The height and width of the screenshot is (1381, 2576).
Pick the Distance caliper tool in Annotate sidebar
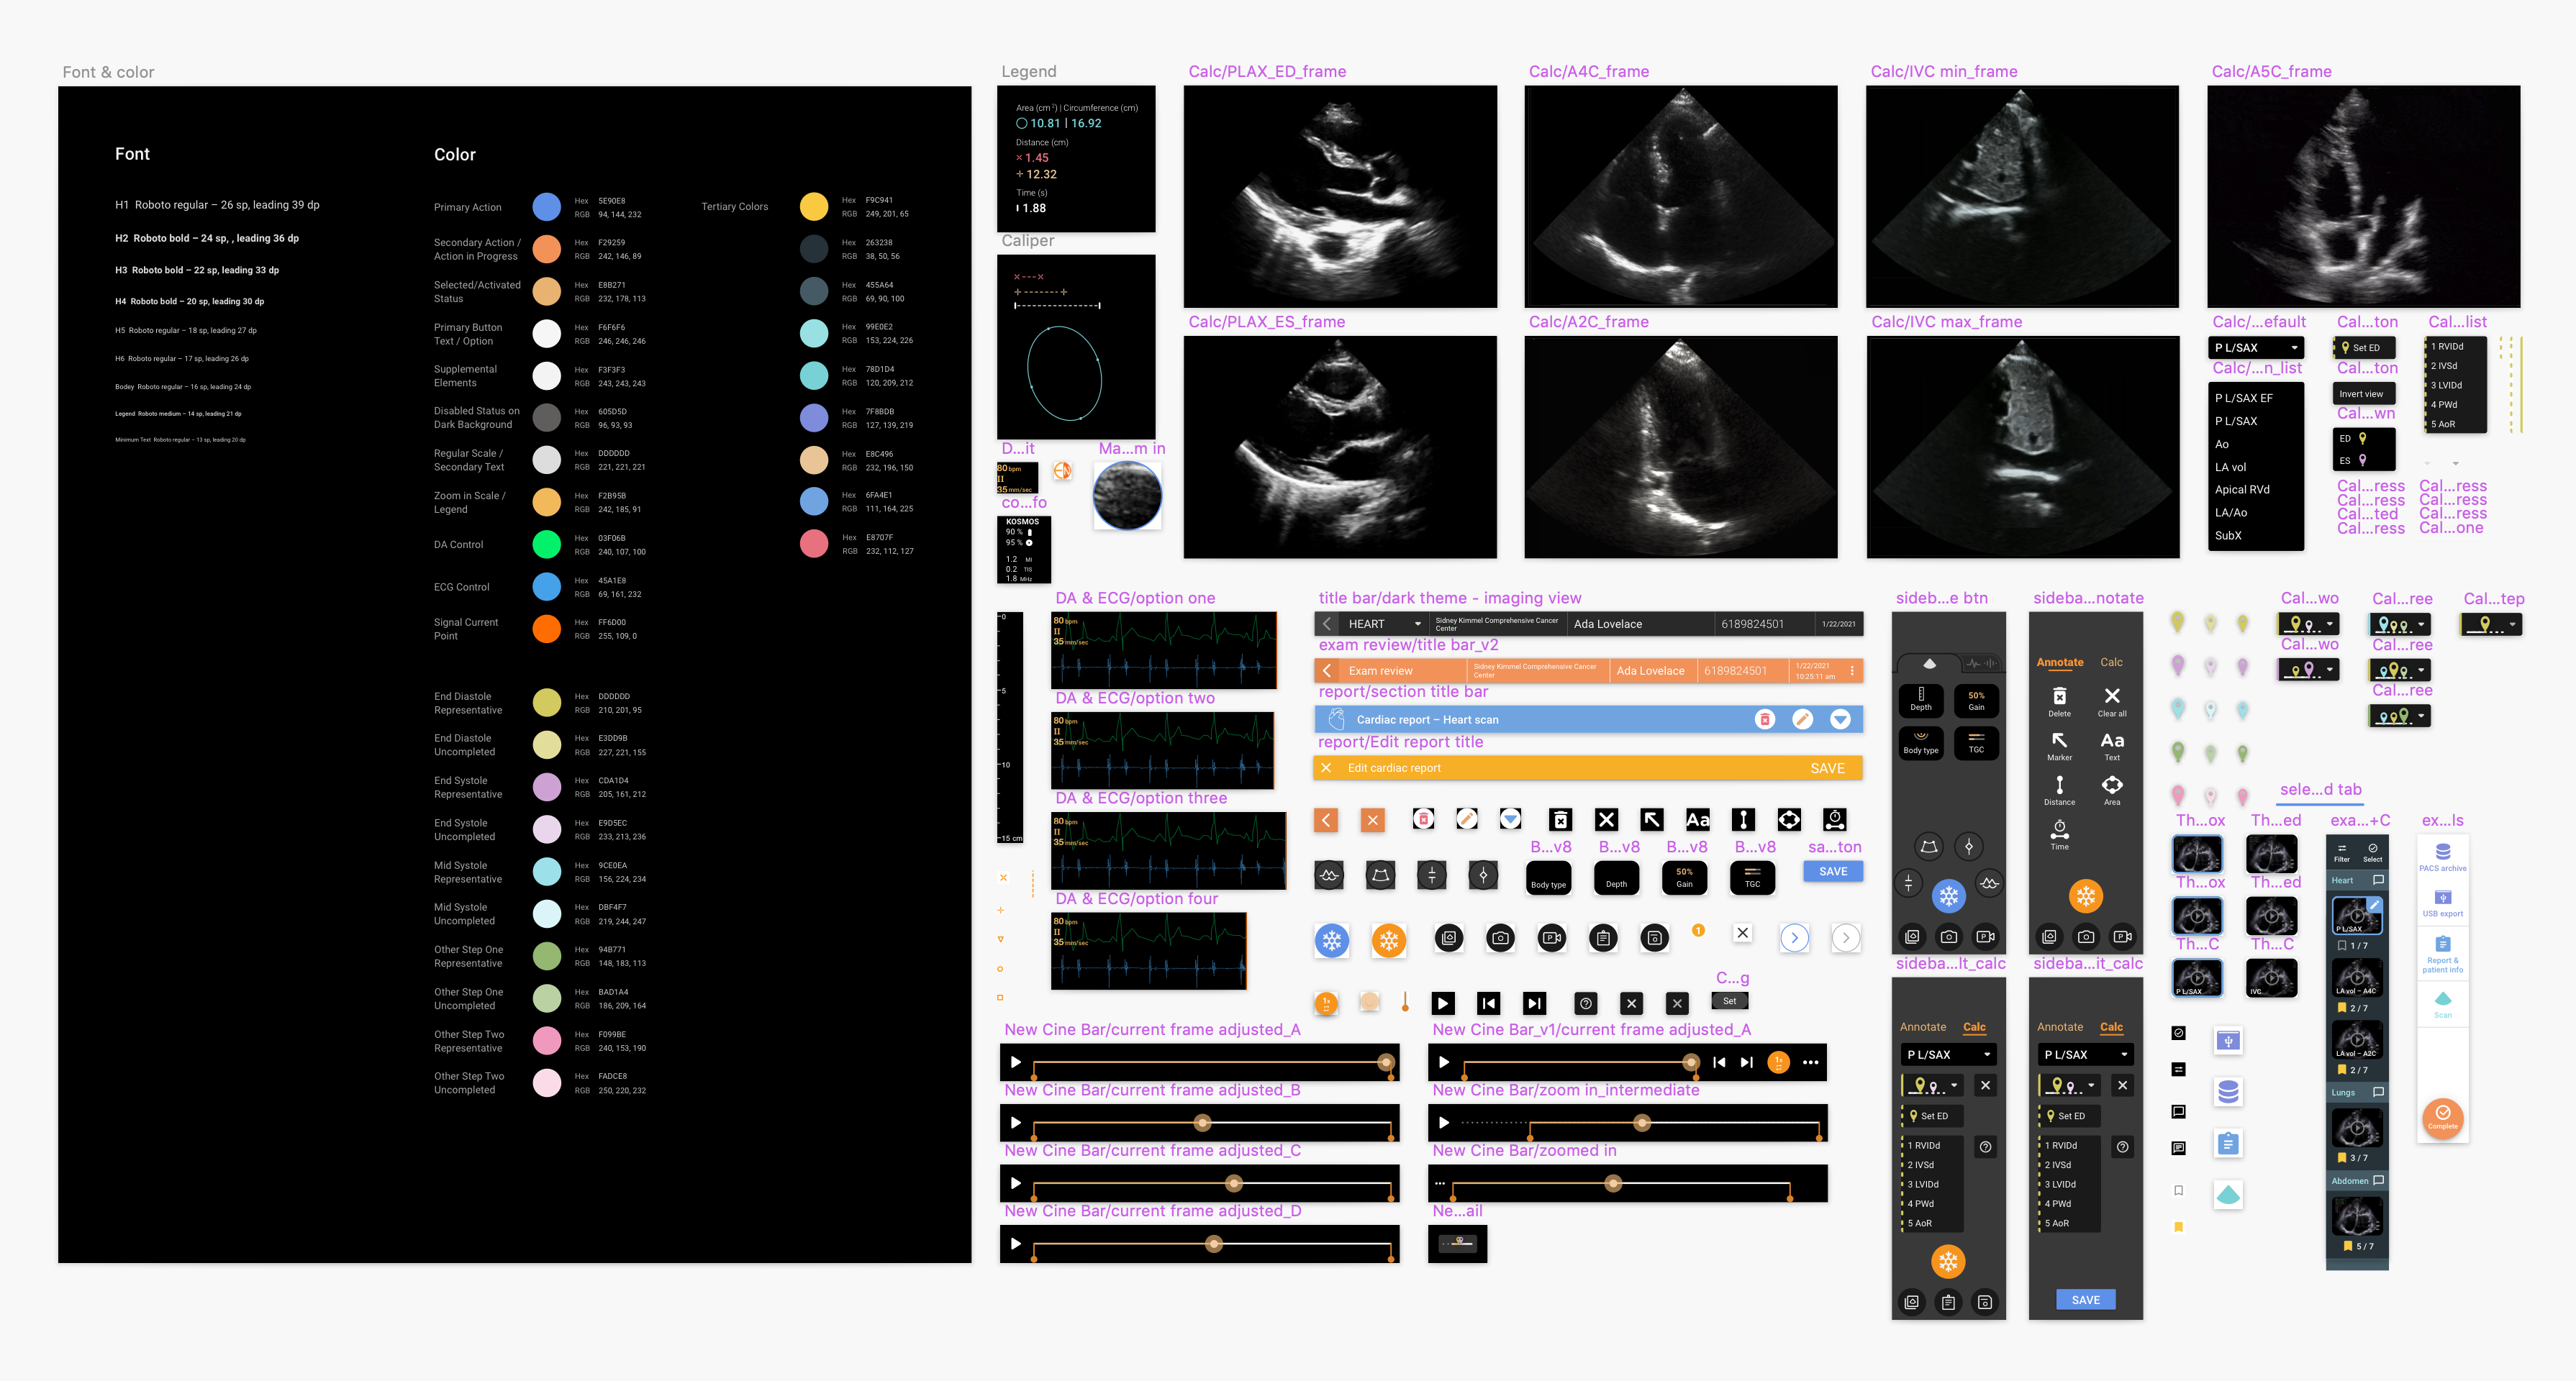[x=2059, y=790]
